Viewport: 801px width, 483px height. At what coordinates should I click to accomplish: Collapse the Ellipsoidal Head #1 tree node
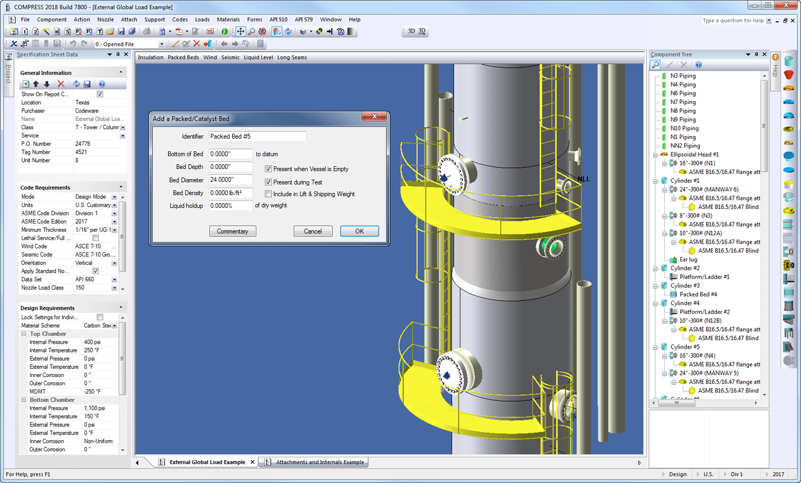point(656,154)
